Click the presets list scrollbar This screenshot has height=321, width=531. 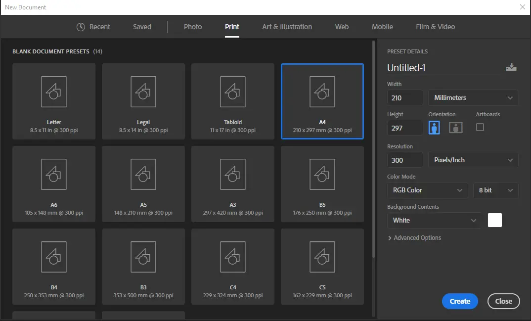[x=373, y=149]
